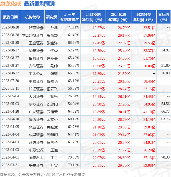Click researcher name 张金洋

coord(52,43)
